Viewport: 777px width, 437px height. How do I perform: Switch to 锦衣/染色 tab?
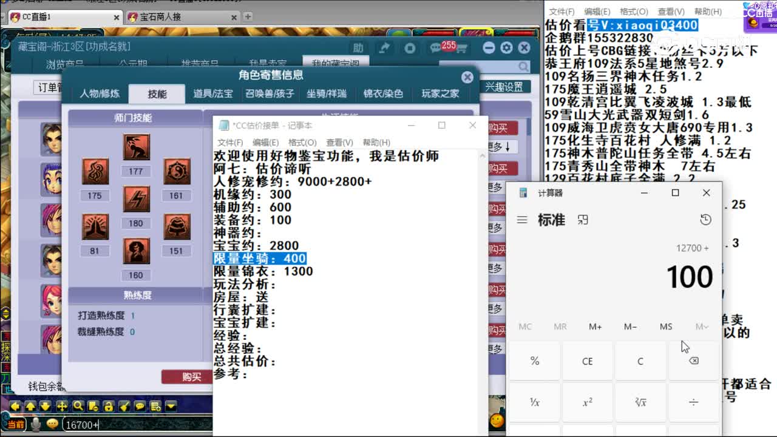coord(383,93)
